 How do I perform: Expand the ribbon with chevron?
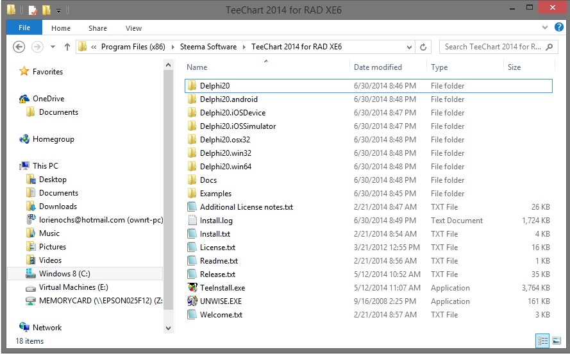pos(544,28)
